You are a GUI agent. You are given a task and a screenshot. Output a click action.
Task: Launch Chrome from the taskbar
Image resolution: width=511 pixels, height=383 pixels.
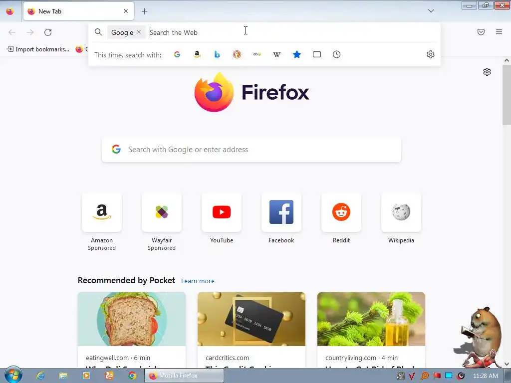pyautogui.click(x=132, y=376)
